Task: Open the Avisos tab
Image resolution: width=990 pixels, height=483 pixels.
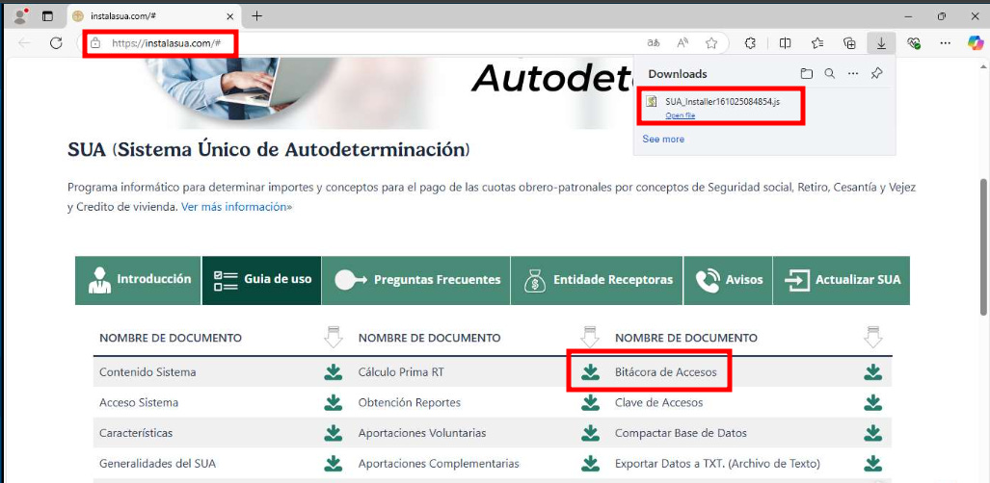Action: click(x=728, y=280)
